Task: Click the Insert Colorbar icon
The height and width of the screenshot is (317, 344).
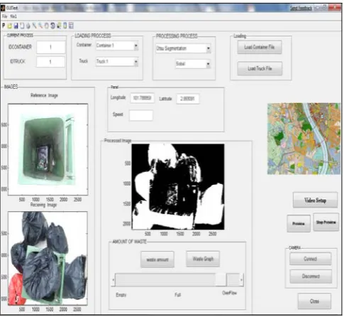Action: click(x=65, y=26)
